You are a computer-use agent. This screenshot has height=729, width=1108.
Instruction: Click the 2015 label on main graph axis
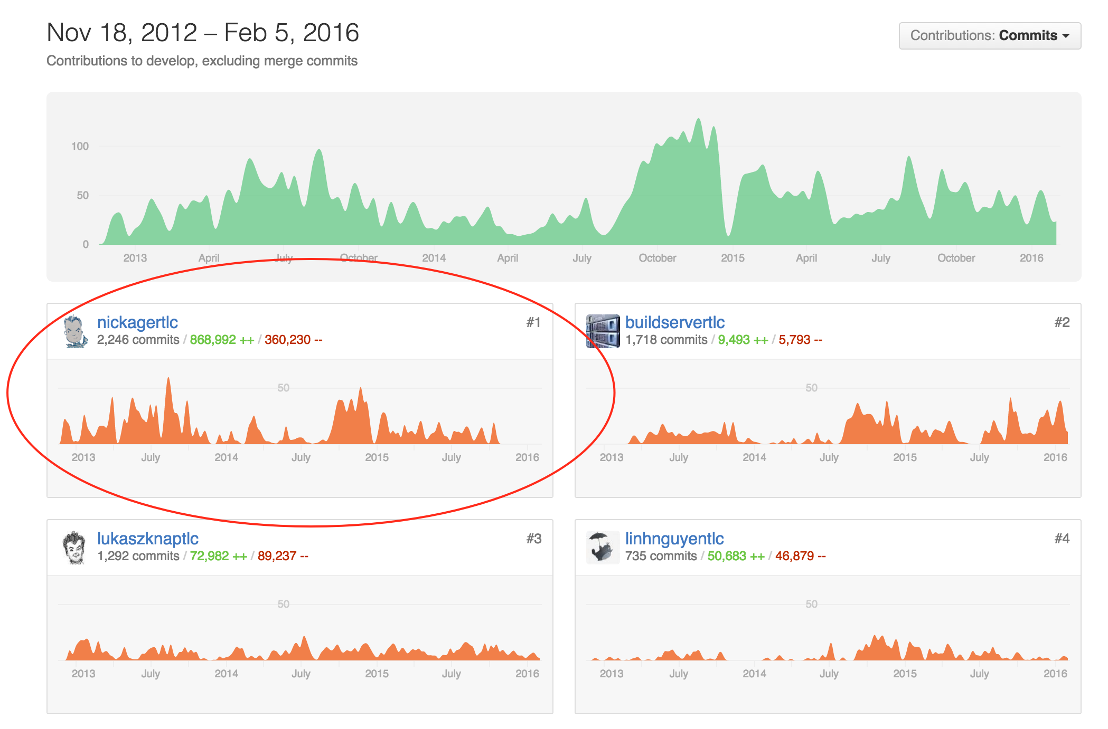coord(733,258)
